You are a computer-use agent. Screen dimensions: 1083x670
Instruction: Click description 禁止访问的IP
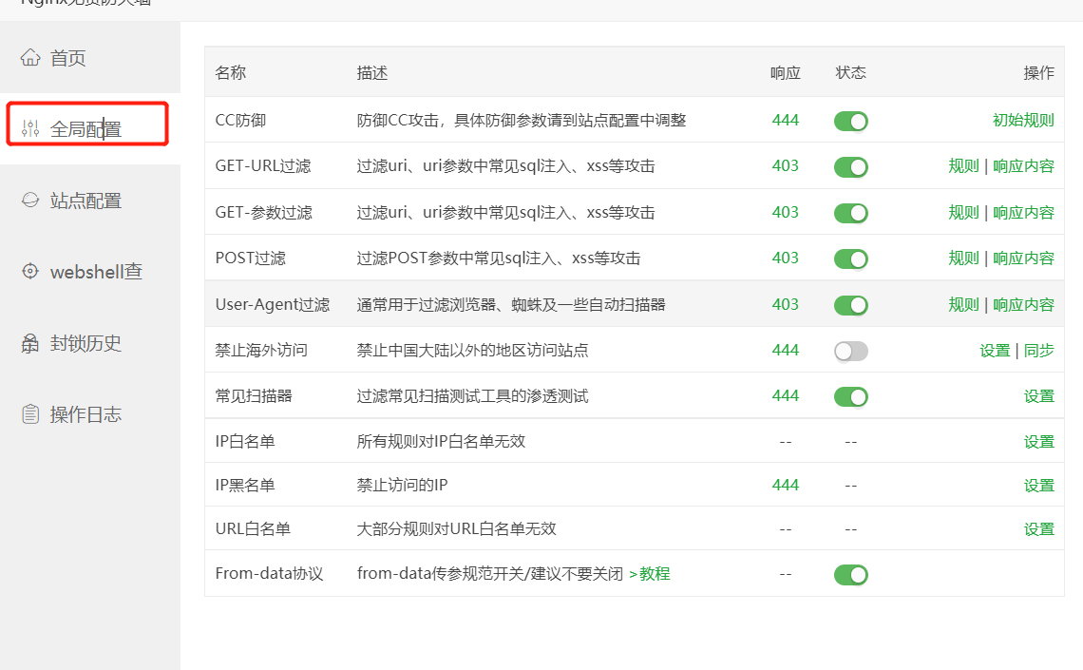point(402,485)
